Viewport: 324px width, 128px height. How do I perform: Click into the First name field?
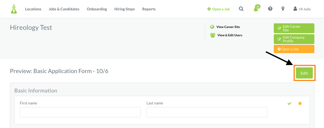click(x=80, y=112)
